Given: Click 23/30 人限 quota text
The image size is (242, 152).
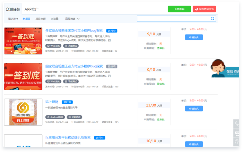Looking at the screenshot, I should tap(154, 105).
